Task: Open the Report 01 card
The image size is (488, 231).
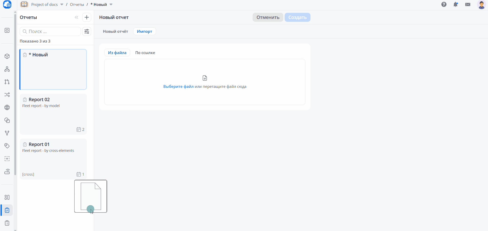Action: [x=53, y=159]
